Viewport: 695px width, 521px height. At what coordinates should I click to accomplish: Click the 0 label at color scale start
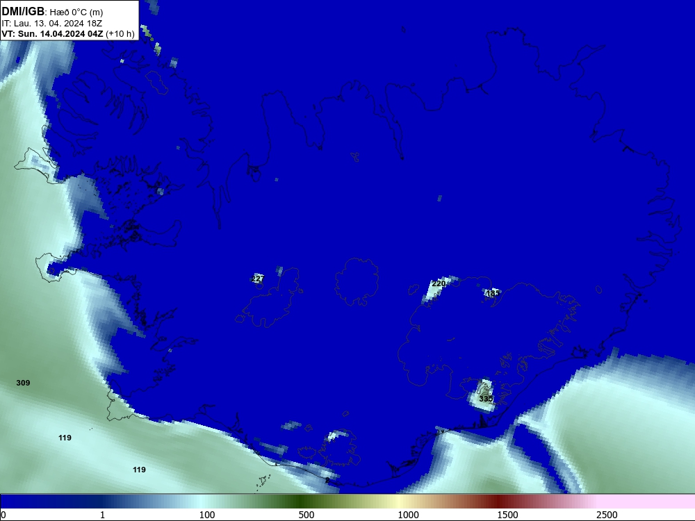coord(3,515)
